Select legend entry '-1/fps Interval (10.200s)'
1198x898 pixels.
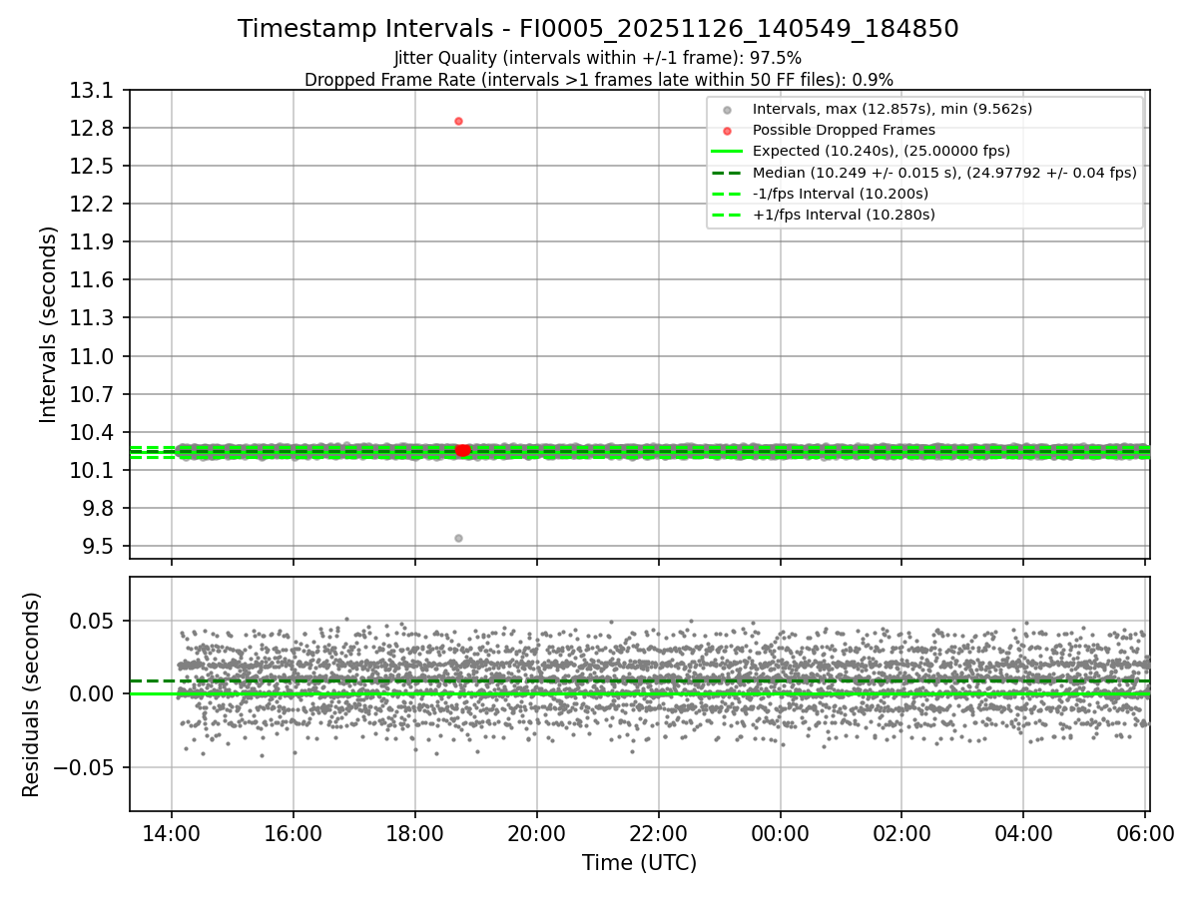click(x=841, y=194)
